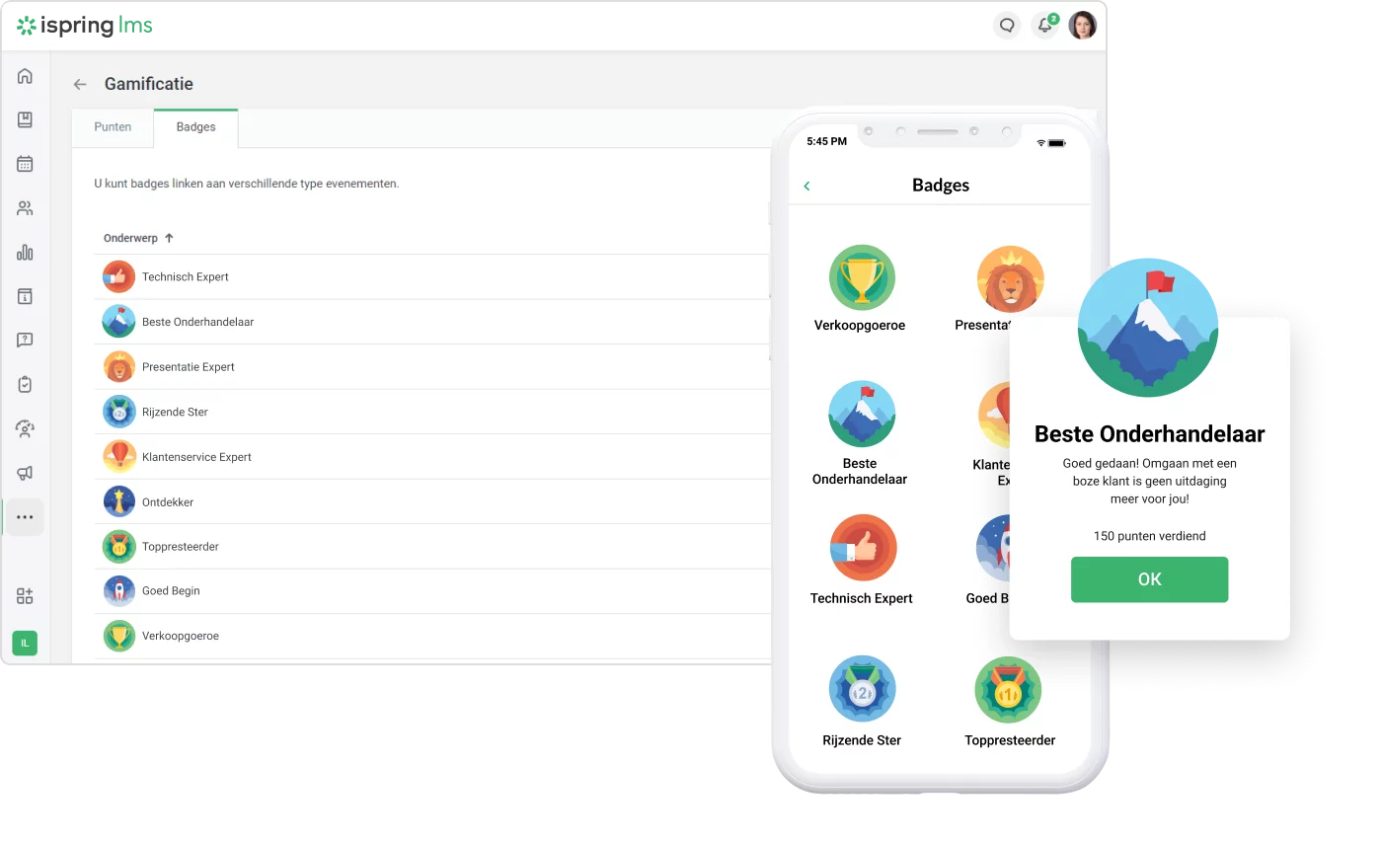1382x841 pixels.
Task: Open the bar chart reports icon
Action: pyautogui.click(x=25, y=253)
